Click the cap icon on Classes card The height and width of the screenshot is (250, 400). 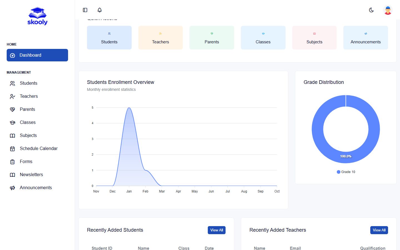(x=263, y=34)
